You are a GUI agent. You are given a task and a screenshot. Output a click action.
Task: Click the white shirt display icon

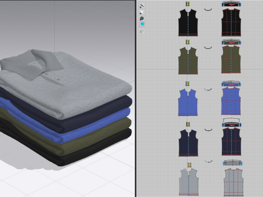point(142,12)
